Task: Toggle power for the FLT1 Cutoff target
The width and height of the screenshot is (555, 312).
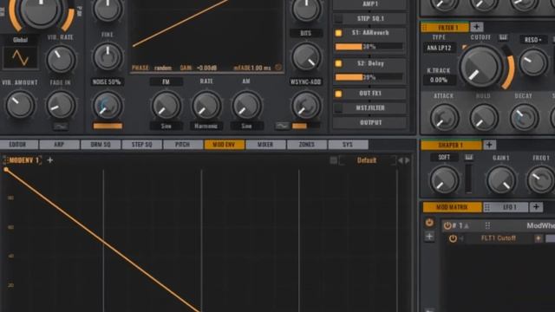Action: [x=453, y=239]
